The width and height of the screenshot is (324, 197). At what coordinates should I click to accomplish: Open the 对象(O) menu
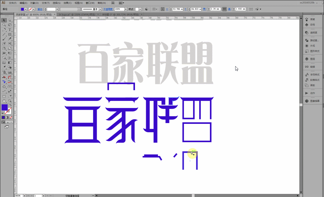(x=34, y=3)
